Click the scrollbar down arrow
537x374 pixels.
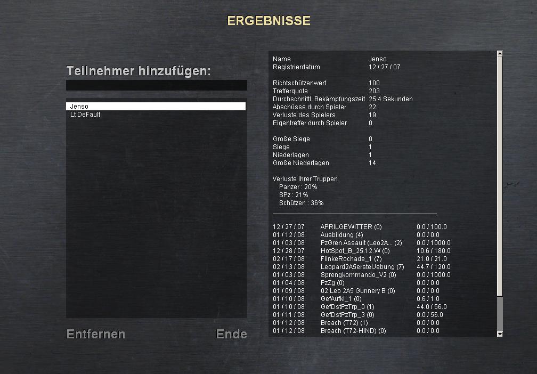pyautogui.click(x=500, y=334)
